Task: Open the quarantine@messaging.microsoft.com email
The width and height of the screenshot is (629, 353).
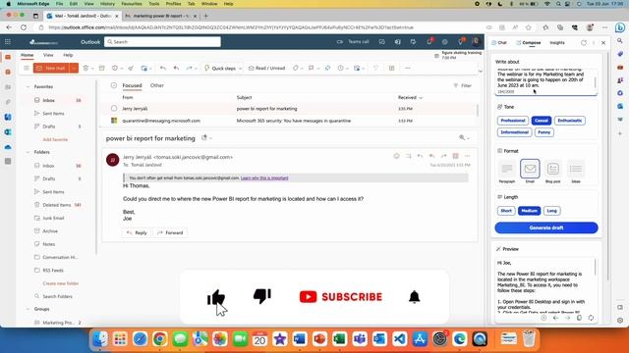Action: [289, 121]
